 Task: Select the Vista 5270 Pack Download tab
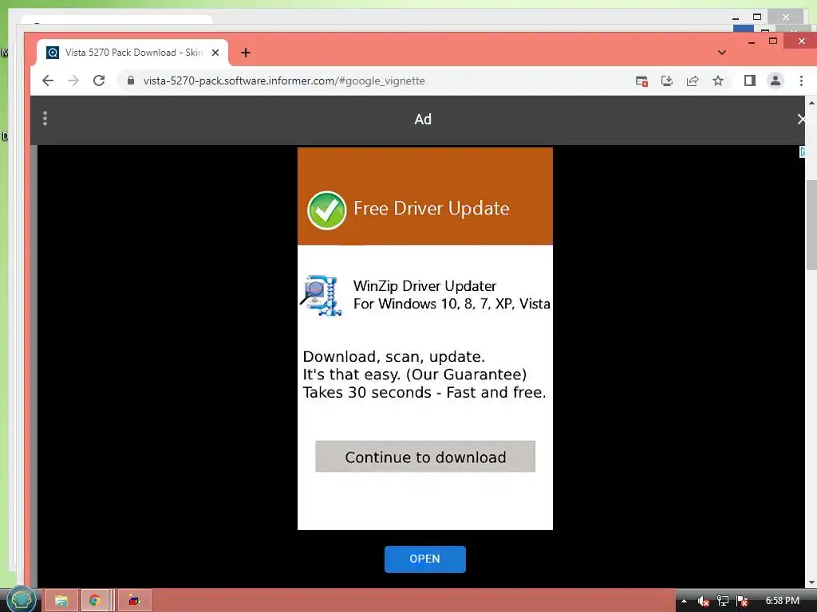133,53
